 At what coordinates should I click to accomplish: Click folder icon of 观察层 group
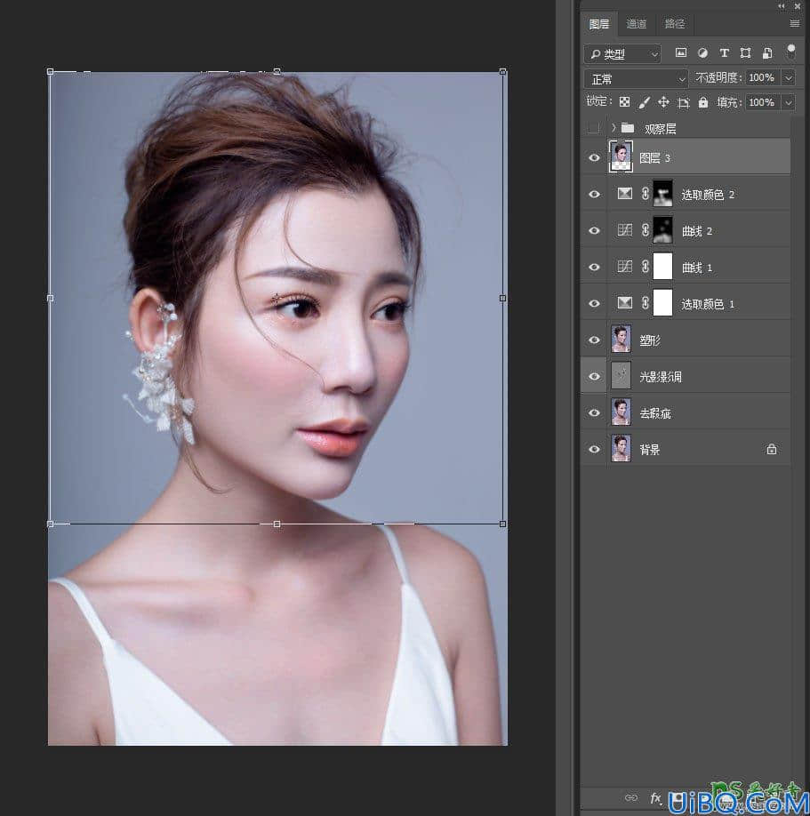[628, 127]
